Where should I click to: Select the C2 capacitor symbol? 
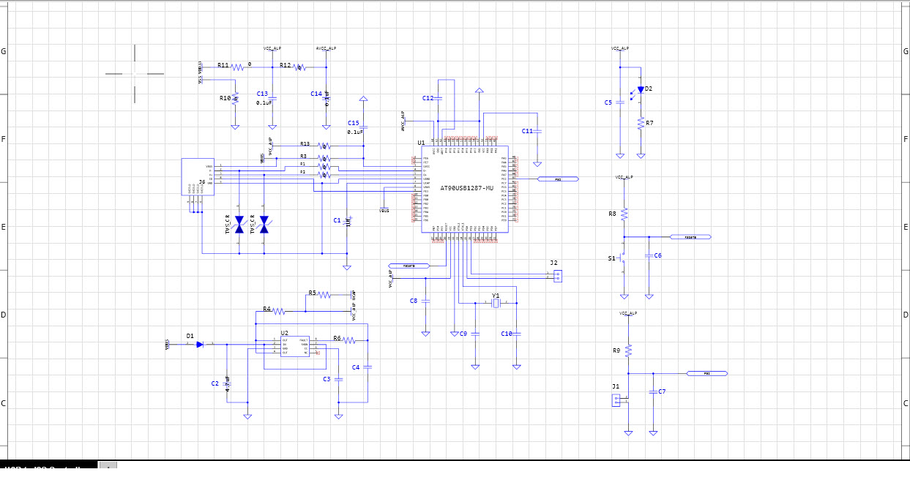point(227,383)
